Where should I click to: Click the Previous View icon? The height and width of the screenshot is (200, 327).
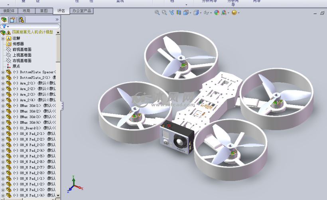(171, 12)
